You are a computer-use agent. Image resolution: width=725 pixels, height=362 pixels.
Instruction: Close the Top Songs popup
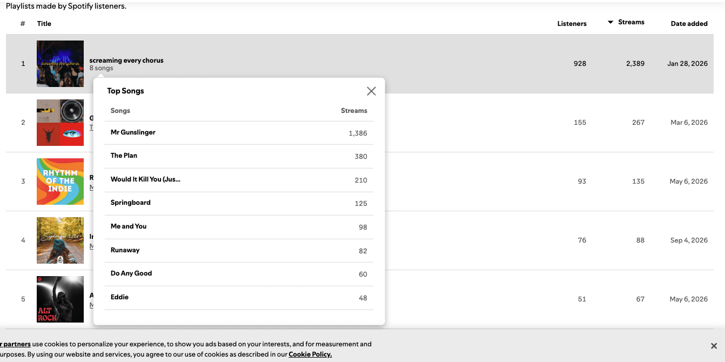[371, 91]
